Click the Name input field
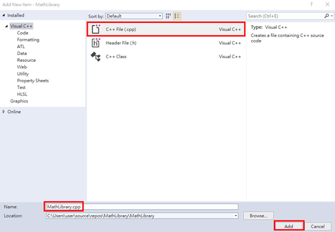Image resolution: width=335 pixels, height=232 pixels. [142, 207]
